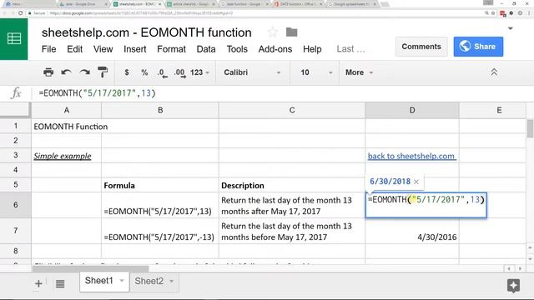
Task: Redo the last action
Action: click(84, 72)
